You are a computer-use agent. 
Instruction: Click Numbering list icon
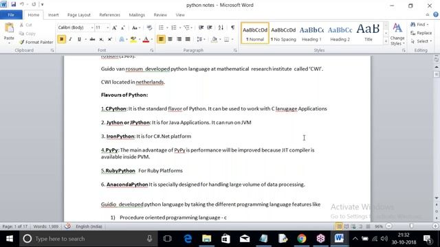point(174,27)
